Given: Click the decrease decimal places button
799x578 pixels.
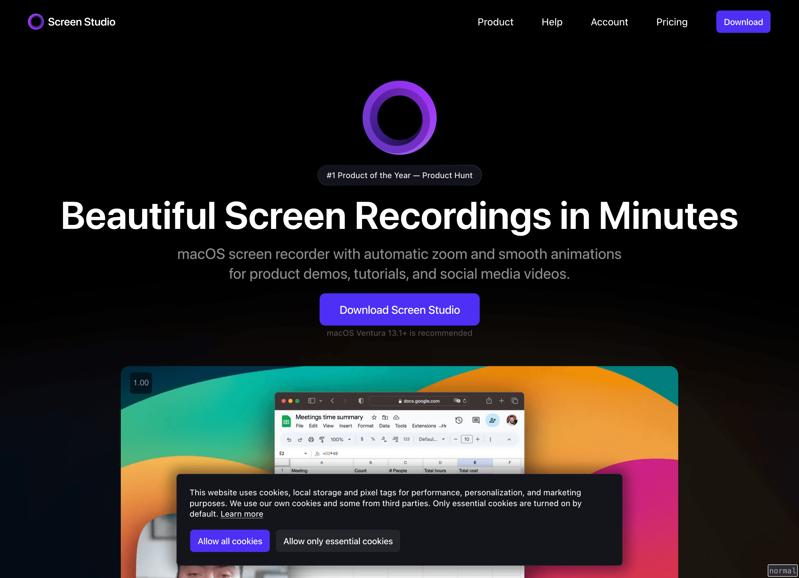Looking at the screenshot, I should click(384, 439).
